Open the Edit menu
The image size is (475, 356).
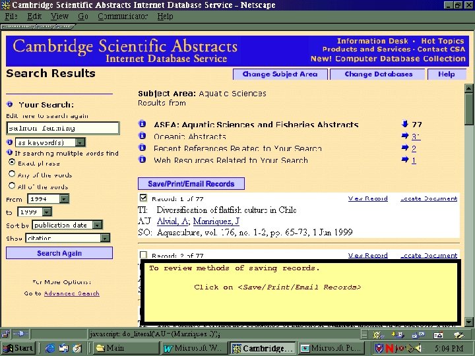[34, 16]
